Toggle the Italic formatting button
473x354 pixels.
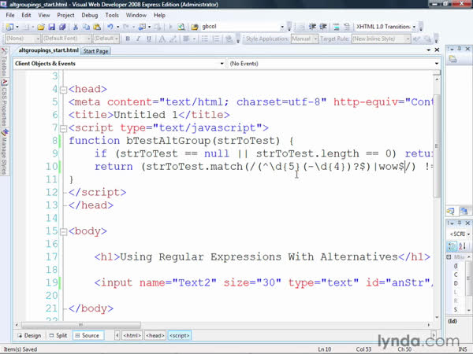138,38
